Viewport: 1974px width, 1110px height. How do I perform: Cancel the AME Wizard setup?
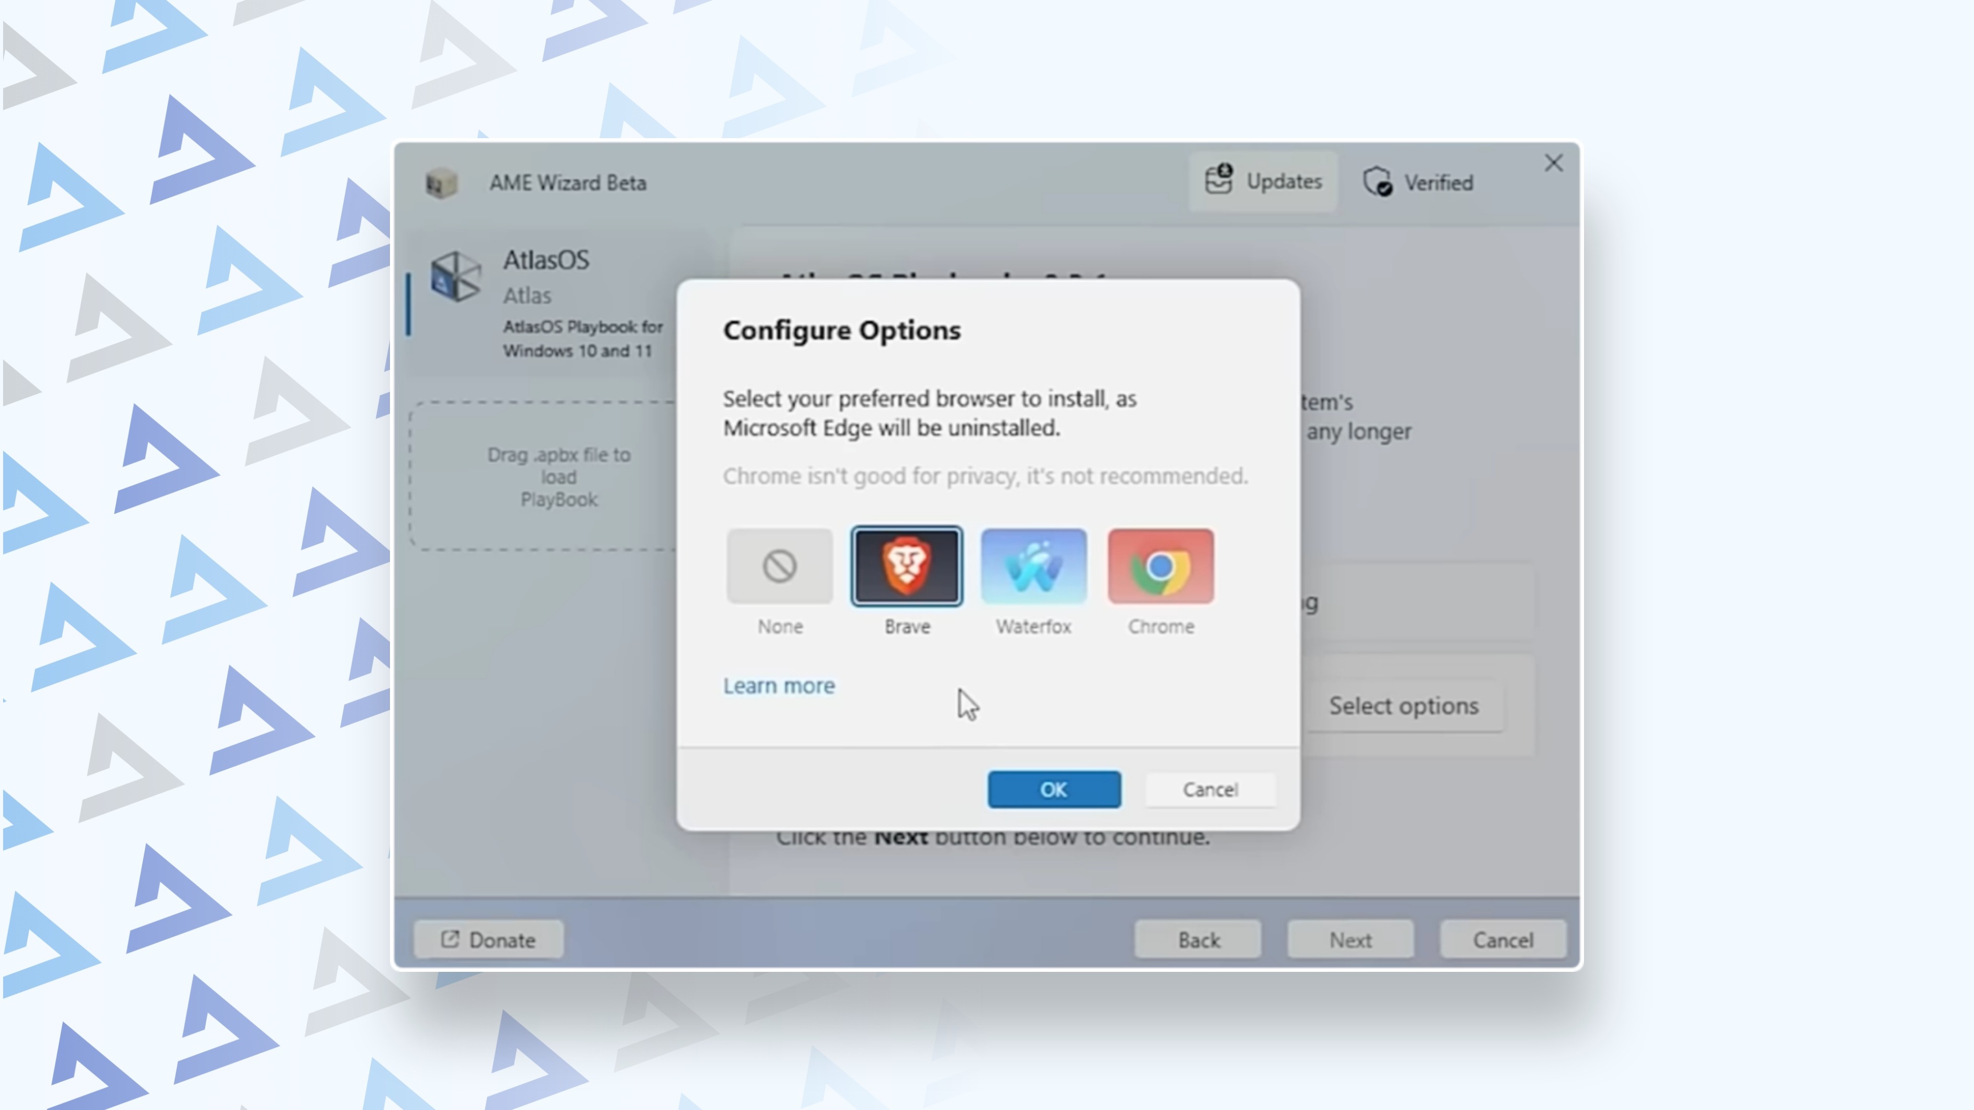click(x=1503, y=939)
